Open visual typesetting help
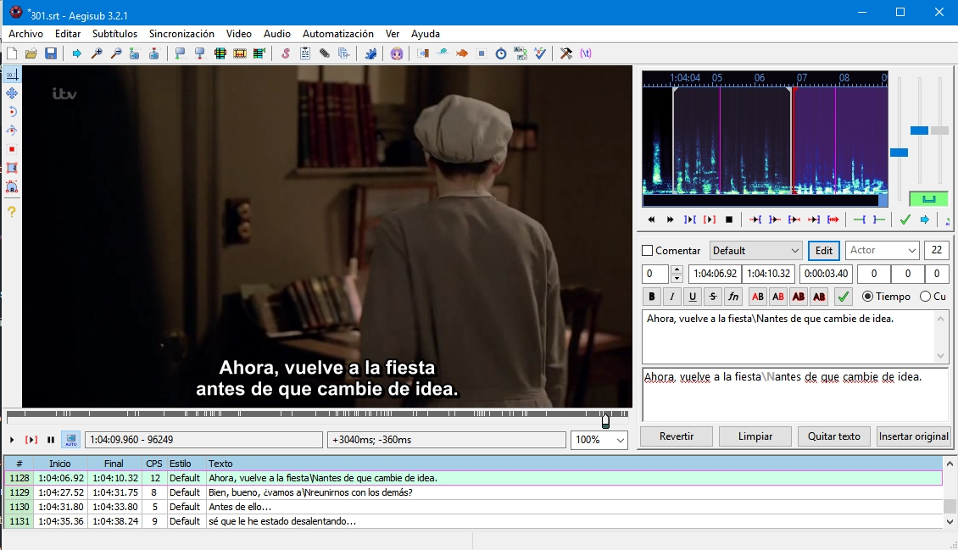958x550 pixels. (x=12, y=213)
